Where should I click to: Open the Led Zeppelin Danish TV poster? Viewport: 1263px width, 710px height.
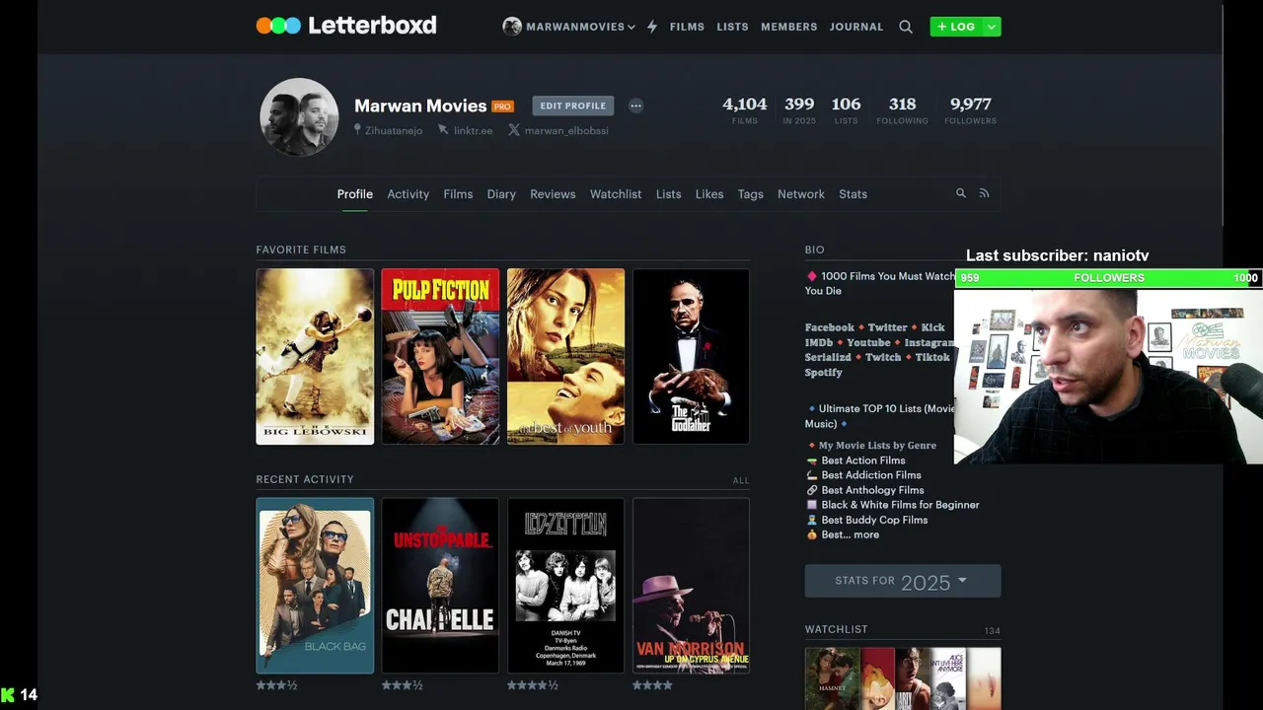click(x=565, y=586)
